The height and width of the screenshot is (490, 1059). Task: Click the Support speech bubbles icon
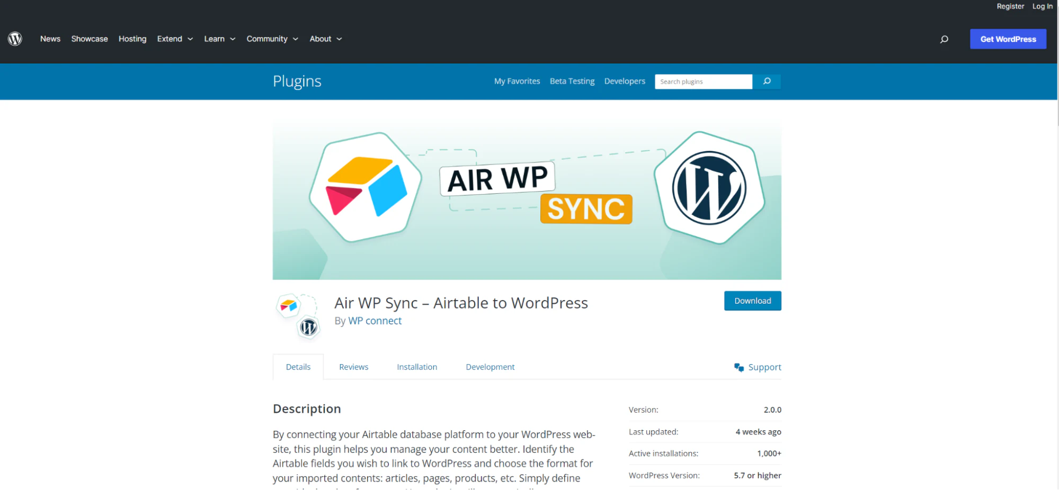pyautogui.click(x=738, y=367)
